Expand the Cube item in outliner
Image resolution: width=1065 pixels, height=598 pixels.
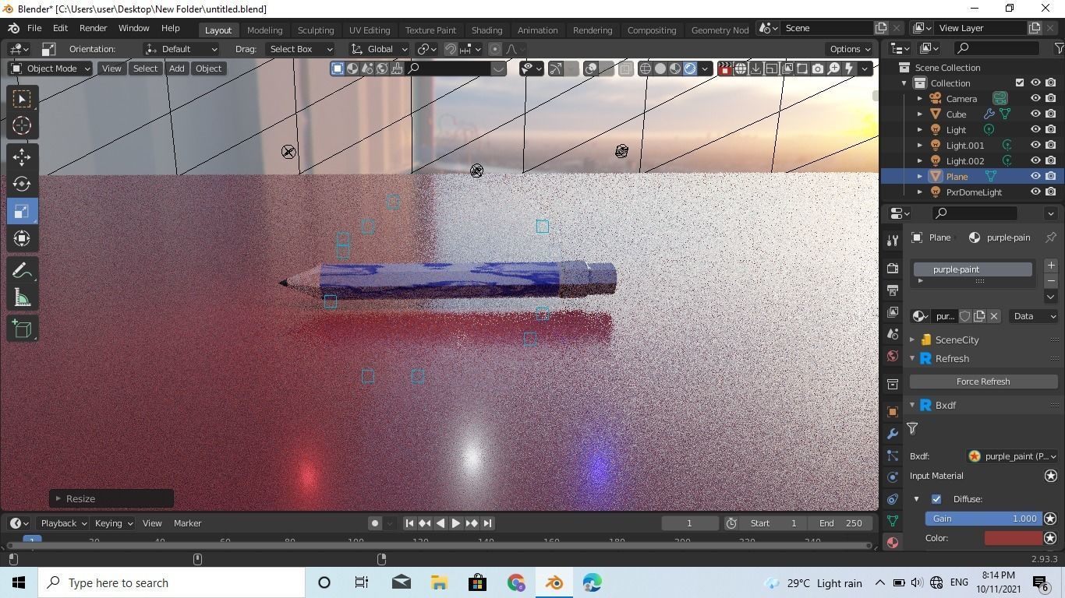[x=920, y=114]
